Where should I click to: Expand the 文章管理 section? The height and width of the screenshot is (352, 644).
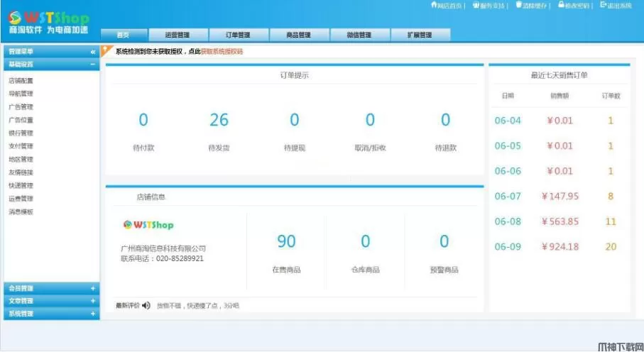tap(92, 301)
